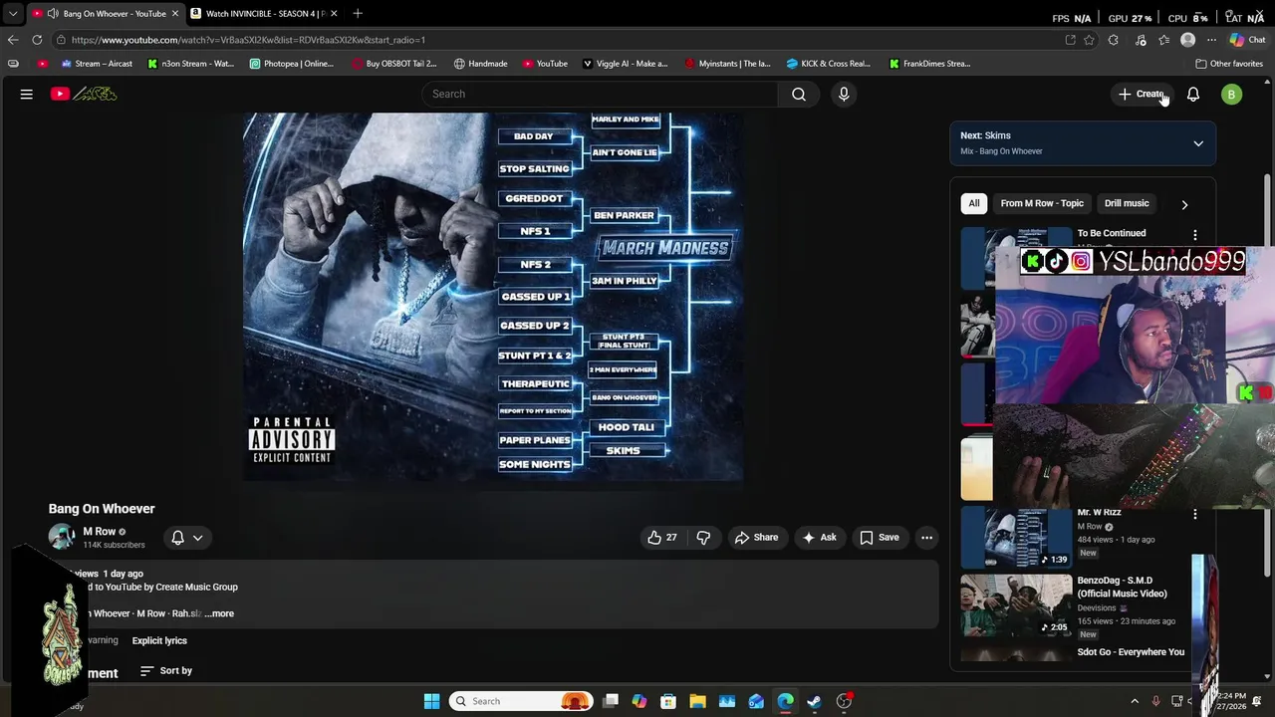The width and height of the screenshot is (1275, 717).
Task: Open File Explorer from the taskbar
Action: [x=697, y=701]
